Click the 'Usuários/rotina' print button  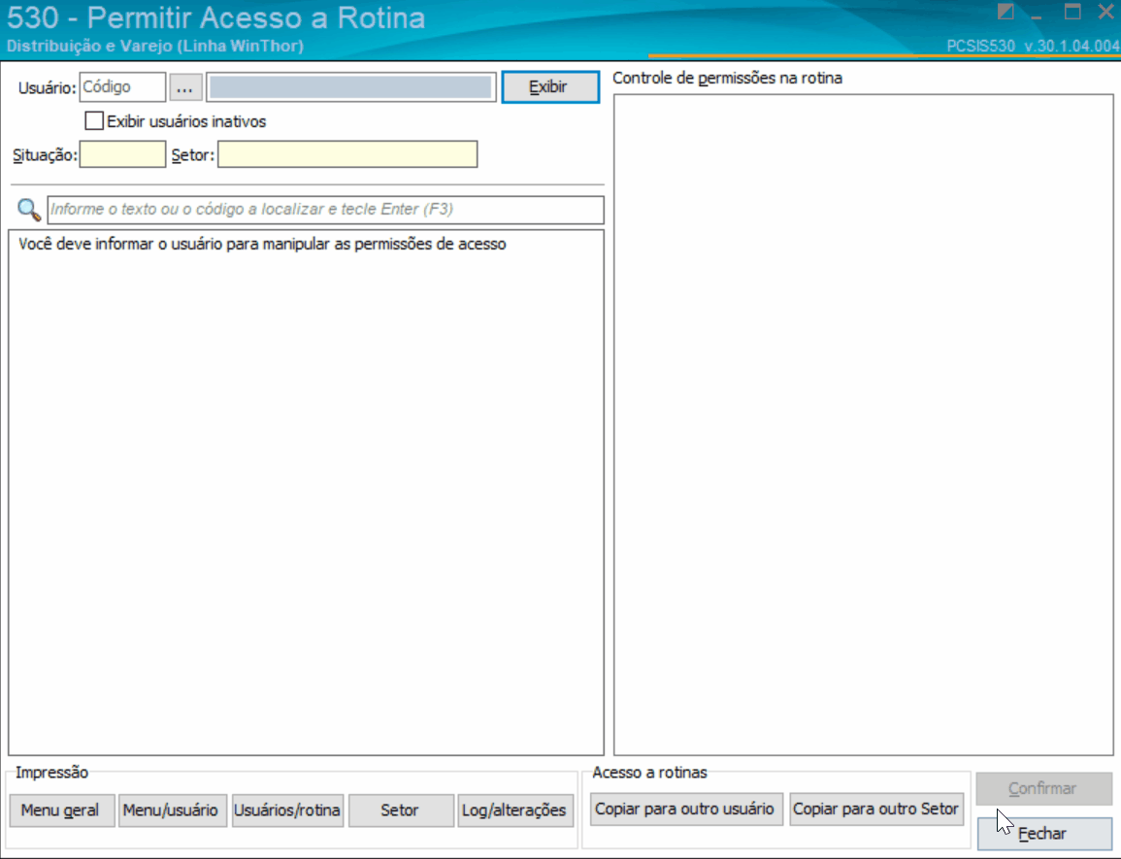coord(287,810)
